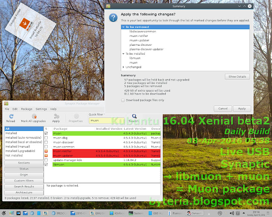Expand the Unchanged tree node
The width and height of the screenshot is (272, 217).
point(123,67)
